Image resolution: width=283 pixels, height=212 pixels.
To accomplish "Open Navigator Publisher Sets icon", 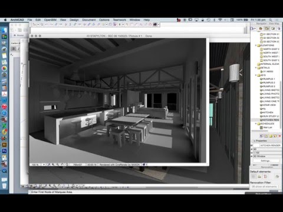I will [279, 29].
